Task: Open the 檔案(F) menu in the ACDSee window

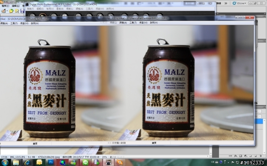Action: click(x=5, y=6)
